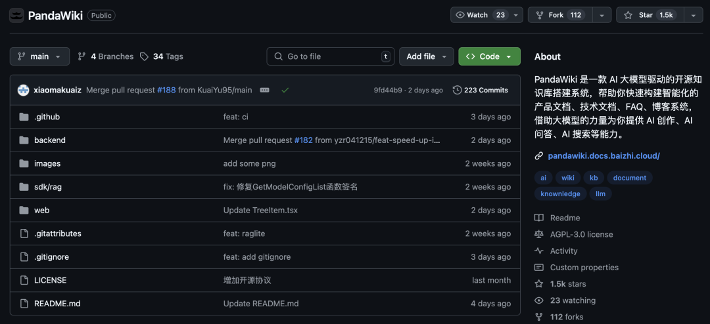
Task: Star the repository with Star button
Action: 650,15
